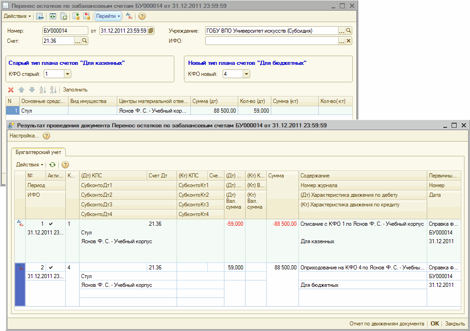Select the Бухгалтерский учет tab
Image resolution: width=470 pixels, height=331 pixels.
(39, 151)
